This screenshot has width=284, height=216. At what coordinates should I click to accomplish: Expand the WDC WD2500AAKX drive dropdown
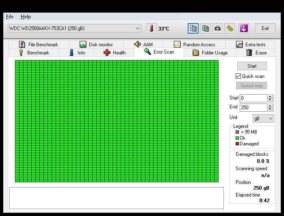[137, 28]
